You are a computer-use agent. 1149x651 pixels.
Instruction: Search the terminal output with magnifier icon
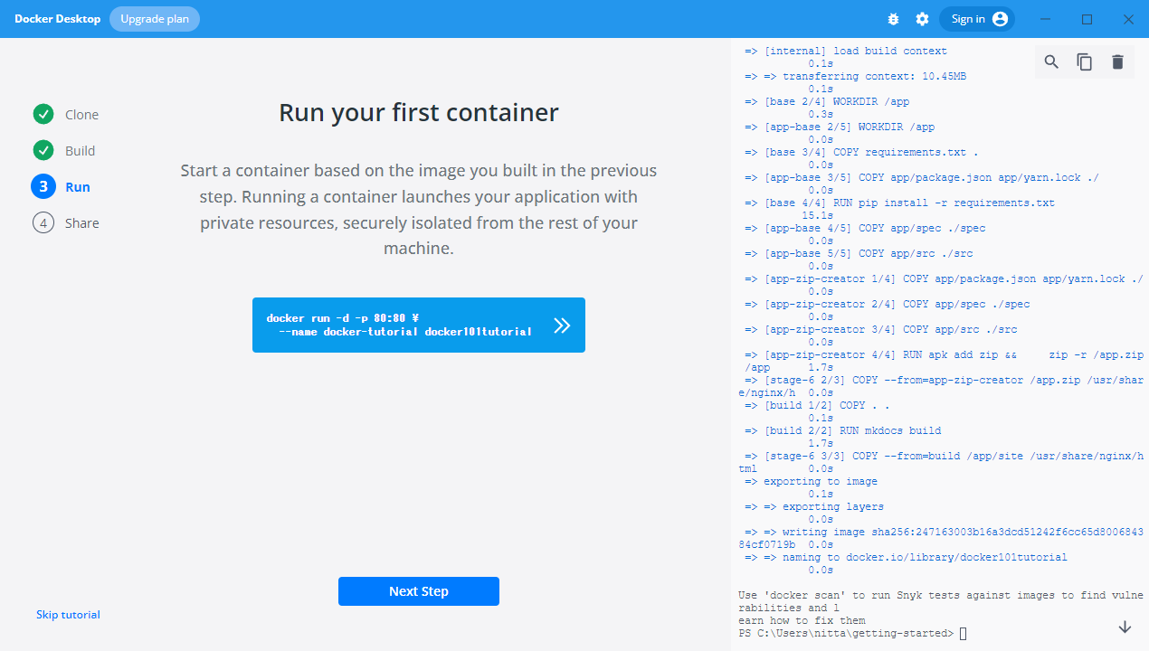click(x=1051, y=61)
